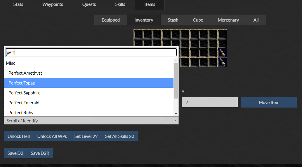Switch to the Stash view
The width and height of the screenshot is (302, 167).
[x=173, y=20]
